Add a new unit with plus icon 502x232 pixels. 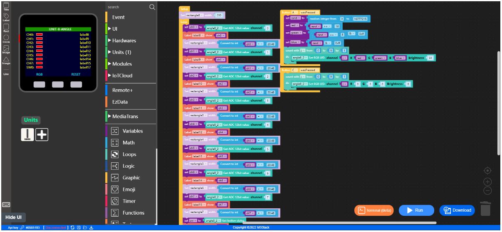coord(42,134)
